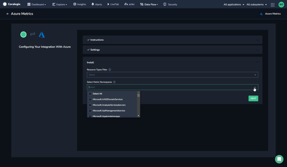The image size is (287, 167).
Task: Click the Instructions checkmark icon
Action: [x=88, y=40]
